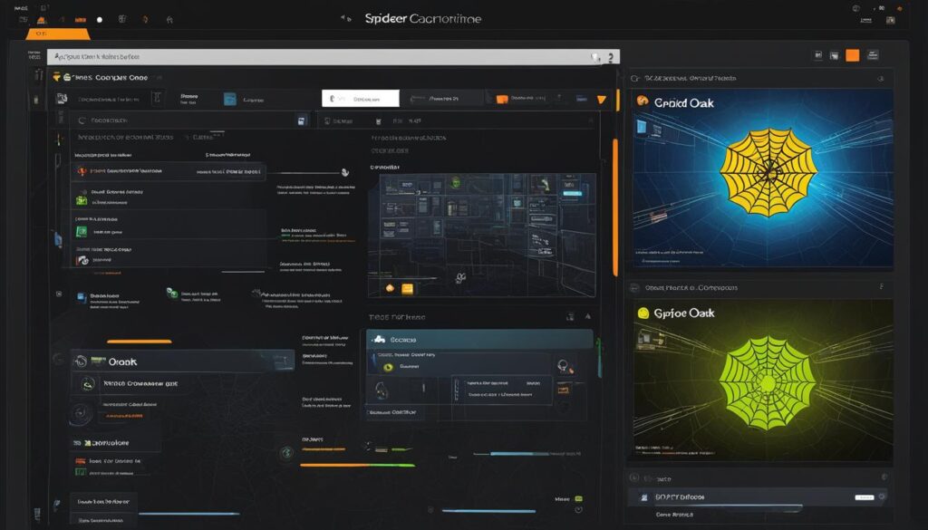
Task: Collapse the panel using the up triangle above Cccecss
Action: click(587, 317)
